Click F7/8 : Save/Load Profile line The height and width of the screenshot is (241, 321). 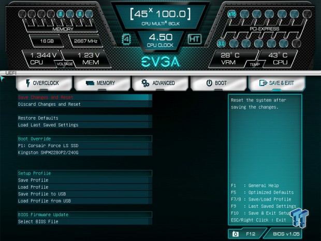(x=261, y=200)
